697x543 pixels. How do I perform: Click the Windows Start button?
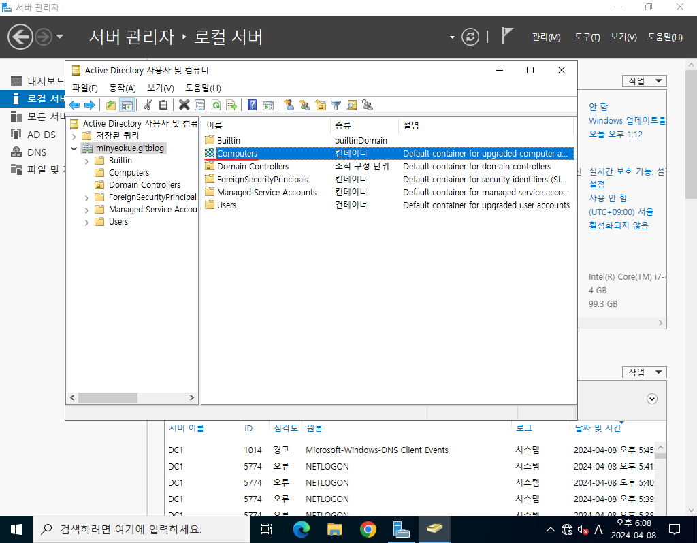coord(16,529)
